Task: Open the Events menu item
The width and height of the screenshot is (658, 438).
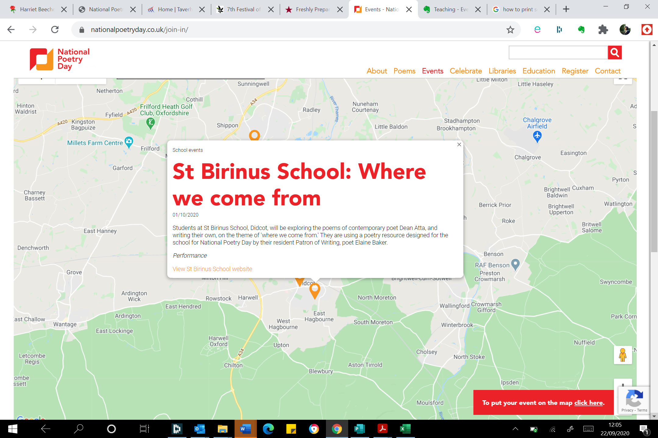Action: coord(432,71)
